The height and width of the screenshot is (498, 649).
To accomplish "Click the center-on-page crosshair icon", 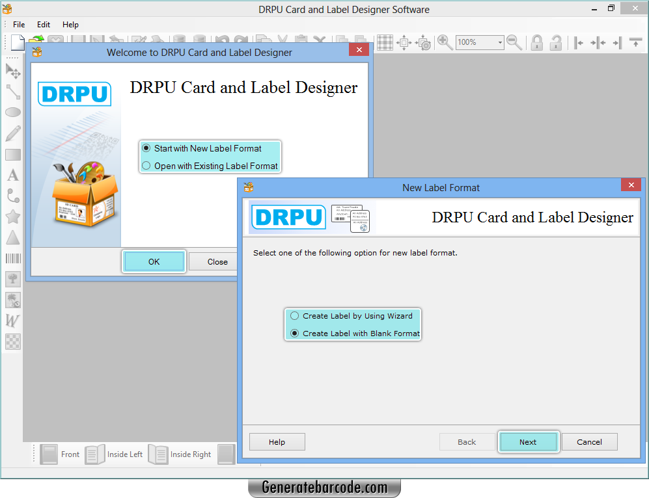I will click(x=404, y=42).
